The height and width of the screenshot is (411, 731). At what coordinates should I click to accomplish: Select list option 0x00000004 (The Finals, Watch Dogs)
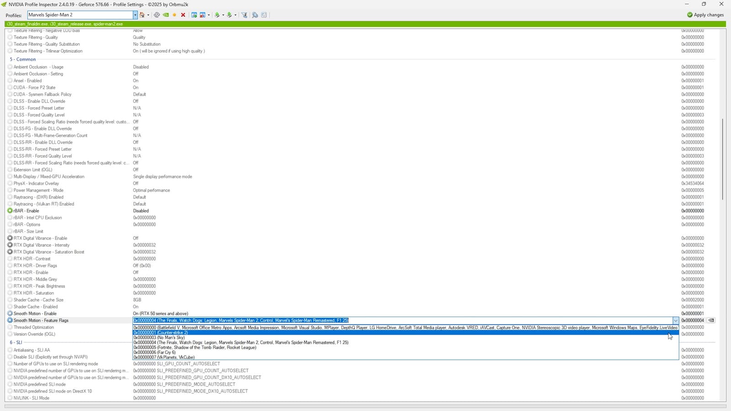405,342
